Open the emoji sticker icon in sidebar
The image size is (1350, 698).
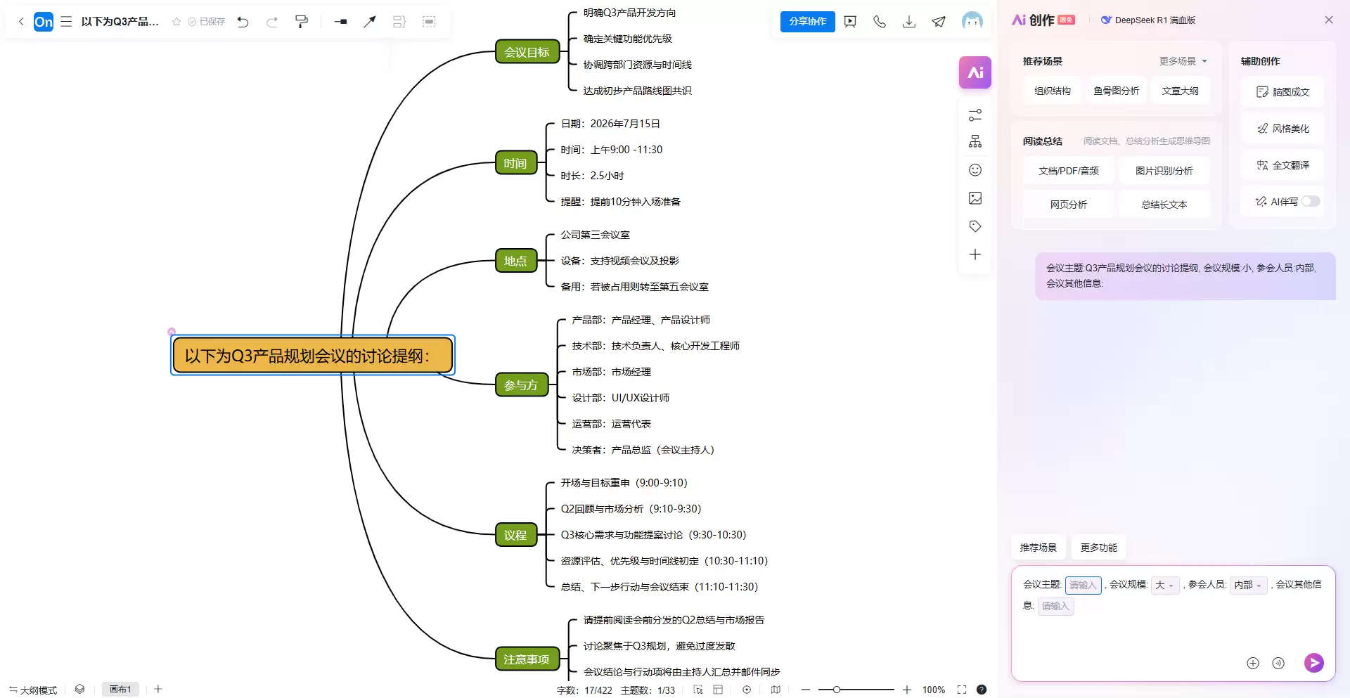[x=975, y=170]
